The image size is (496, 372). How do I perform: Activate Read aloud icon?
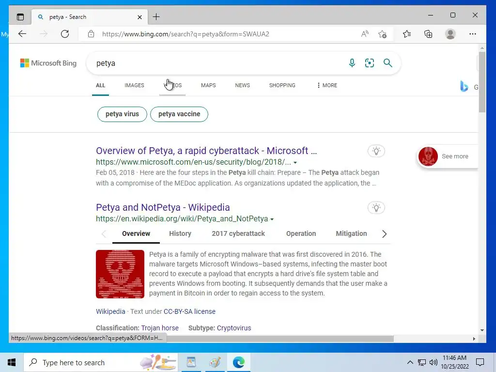[x=365, y=34]
